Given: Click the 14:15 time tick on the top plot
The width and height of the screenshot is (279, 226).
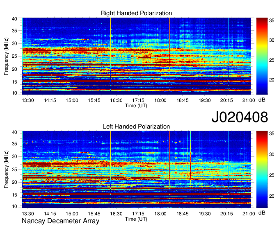Looking at the screenshot, I should pyautogui.click(x=50, y=100).
